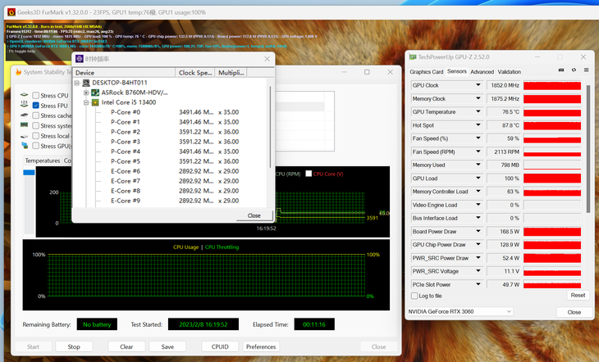Open the Hot Spot sensor dropdown
599x362 pixels.
[478, 125]
